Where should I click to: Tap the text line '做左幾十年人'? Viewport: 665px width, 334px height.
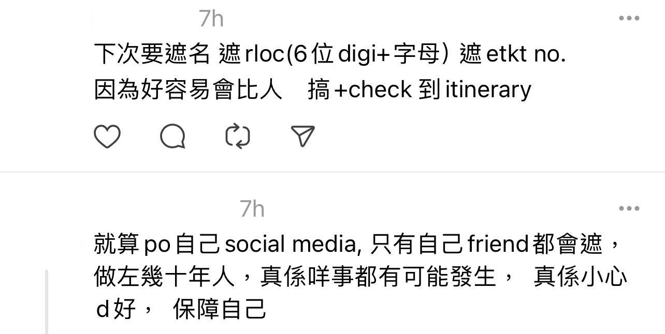[361, 277]
